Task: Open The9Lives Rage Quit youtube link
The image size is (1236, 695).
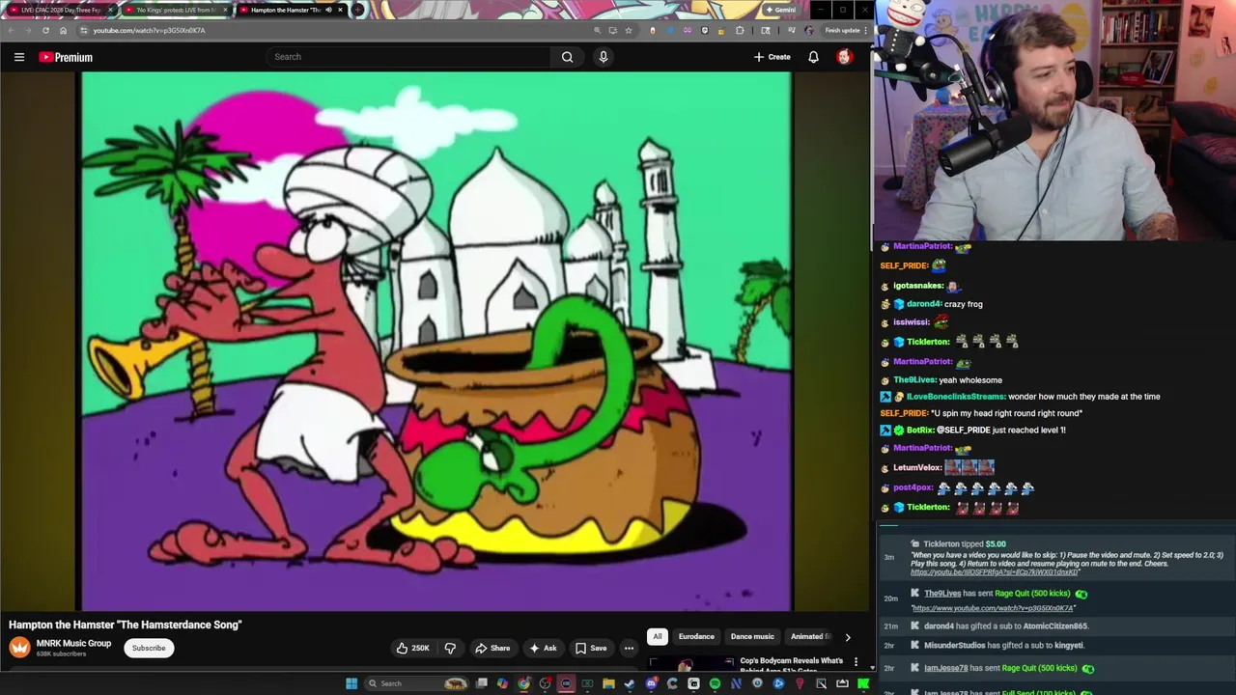Action: coord(993,608)
